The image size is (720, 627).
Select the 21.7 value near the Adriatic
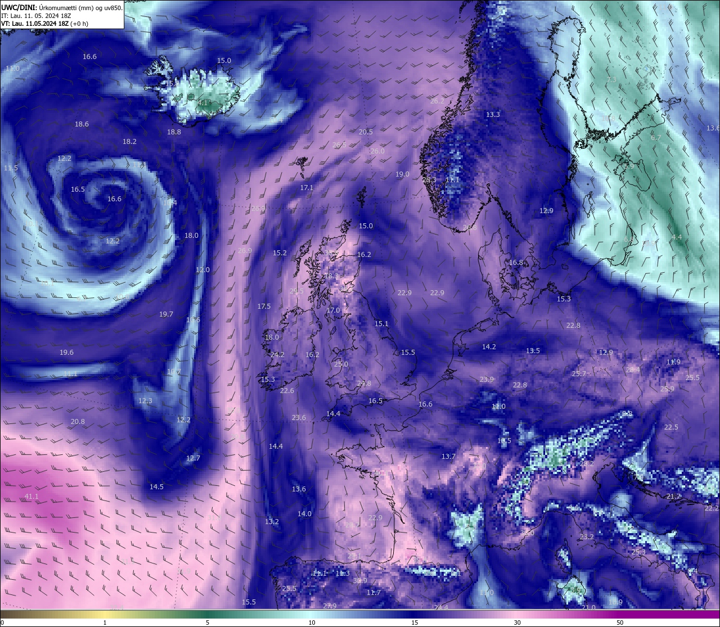point(673,497)
